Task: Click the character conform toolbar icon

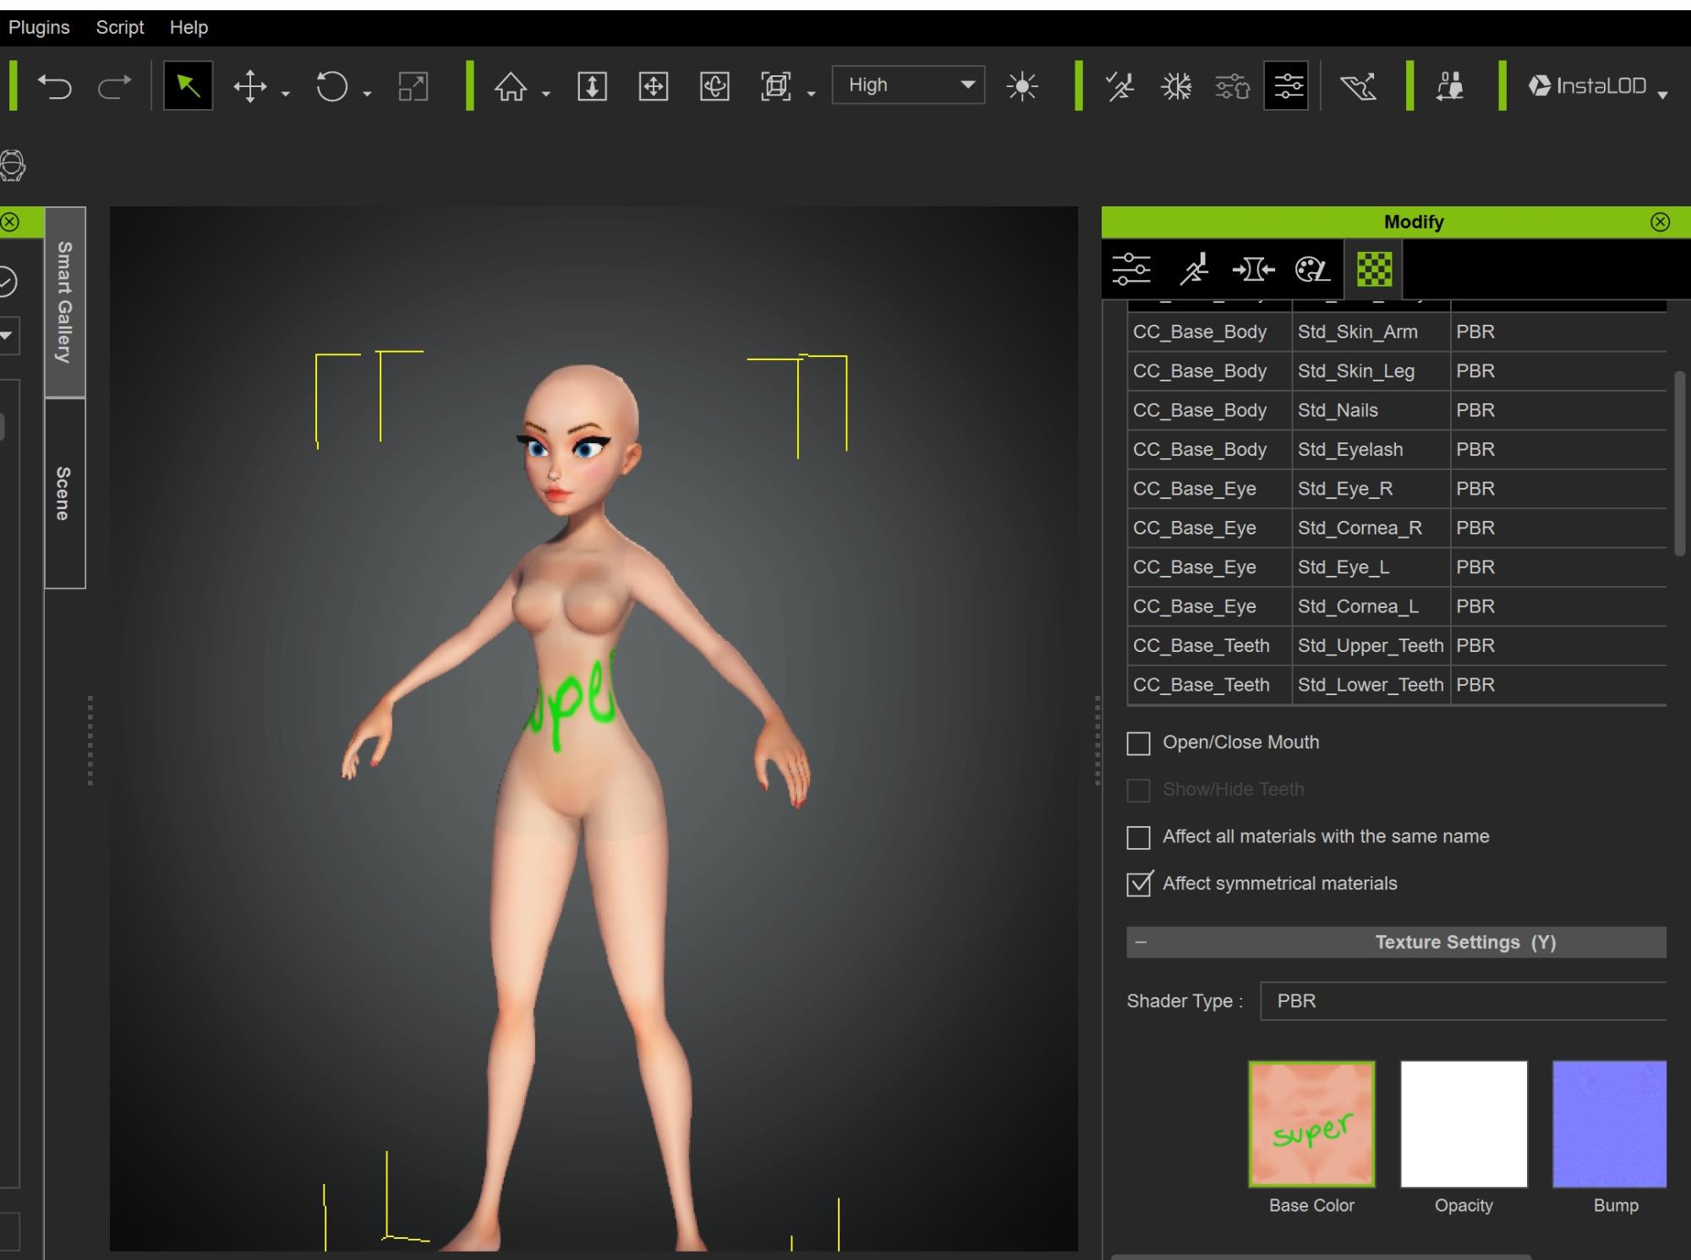Action: tap(1450, 86)
